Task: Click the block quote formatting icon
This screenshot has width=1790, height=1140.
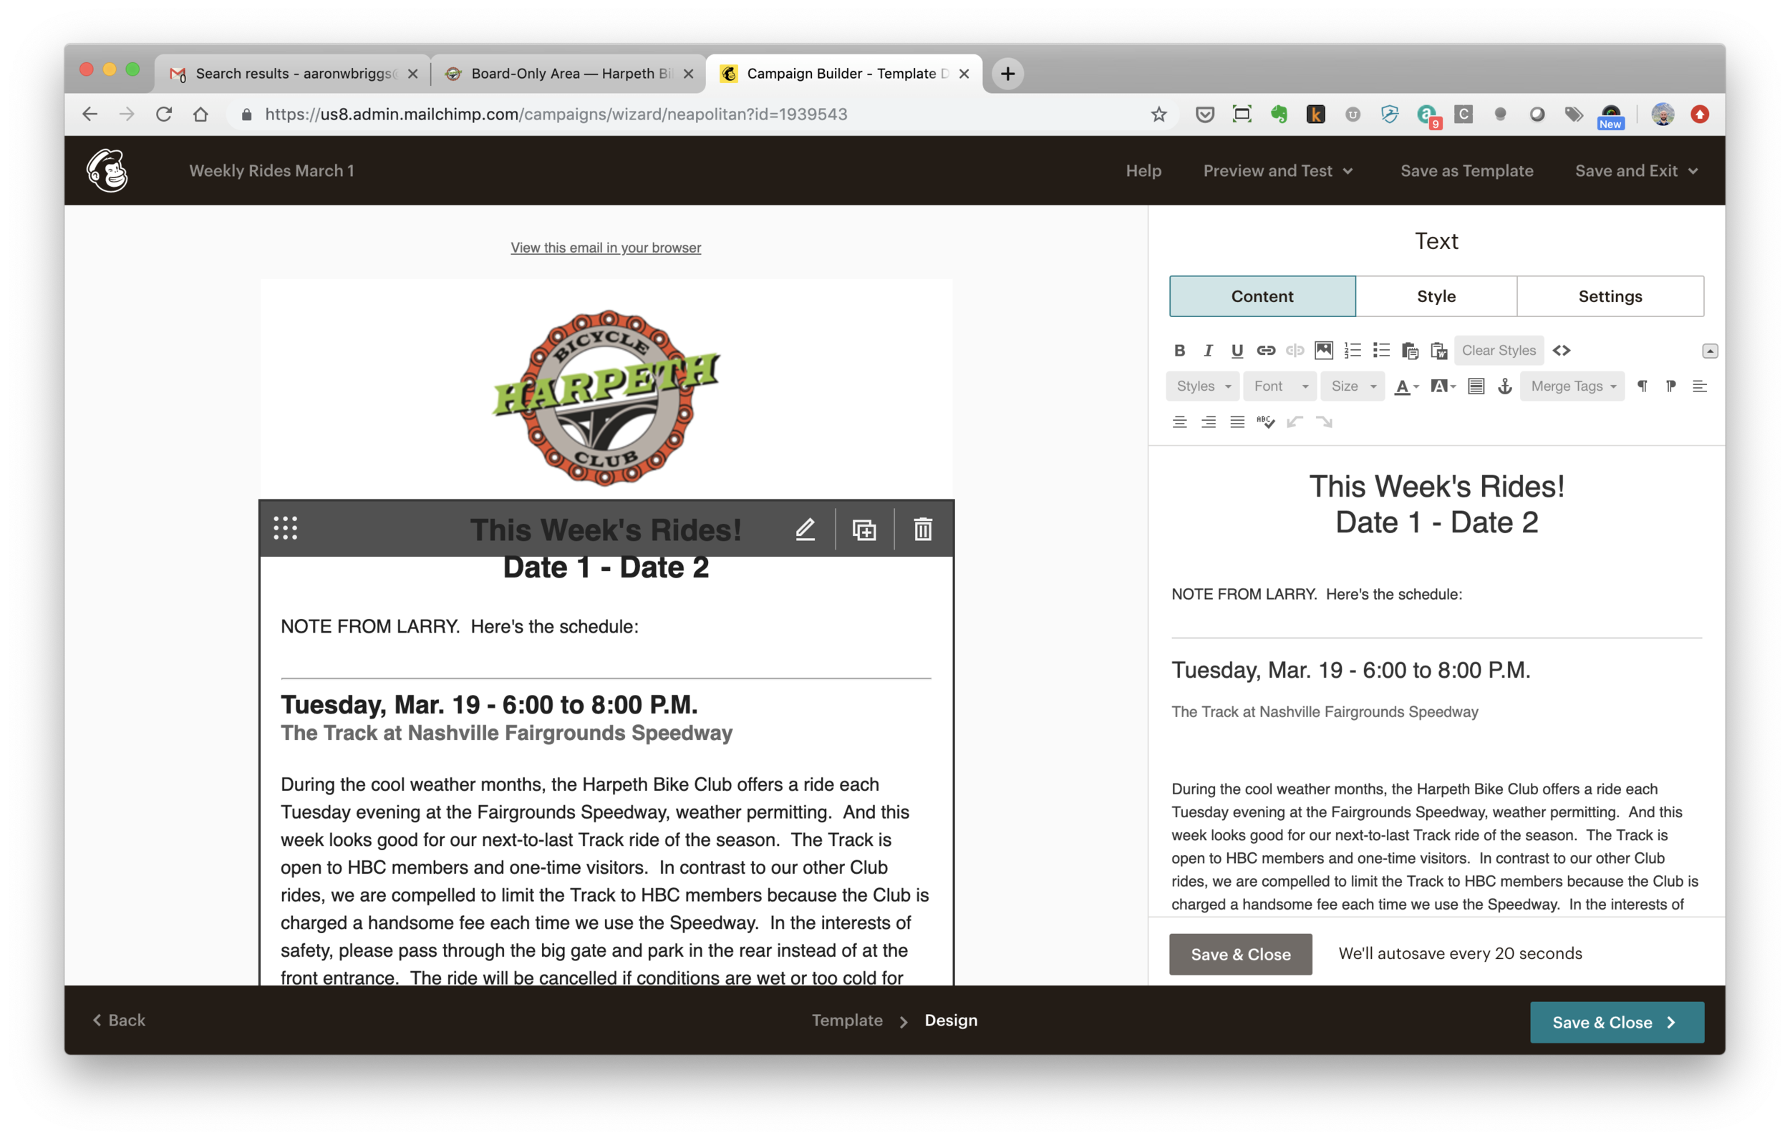Action: click(1476, 386)
